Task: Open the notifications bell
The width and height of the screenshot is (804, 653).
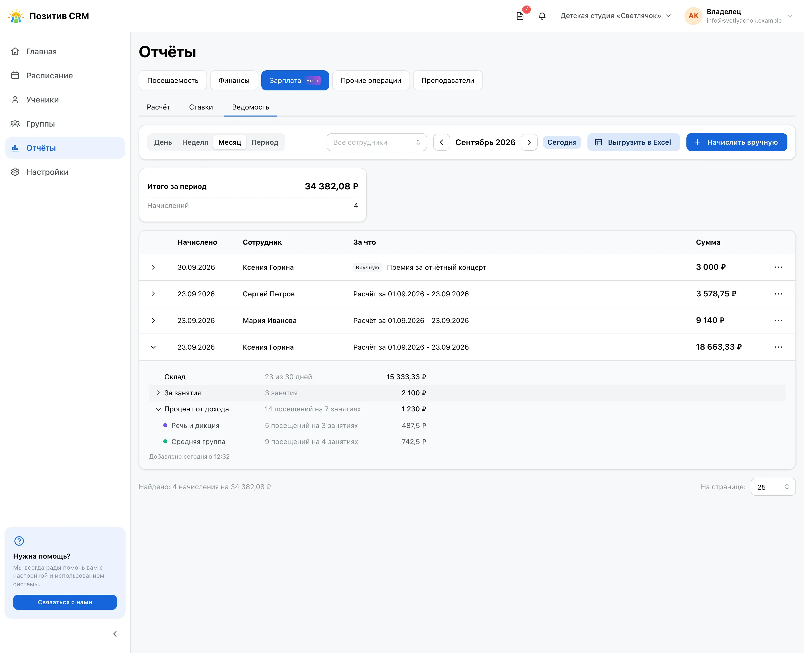Action: point(542,16)
